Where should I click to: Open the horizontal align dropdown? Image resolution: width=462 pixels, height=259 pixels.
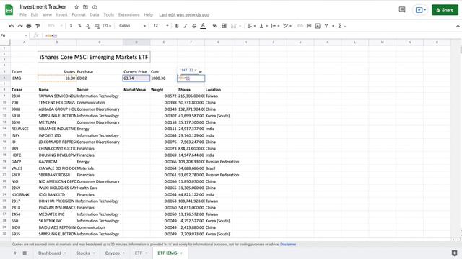click(x=251, y=26)
